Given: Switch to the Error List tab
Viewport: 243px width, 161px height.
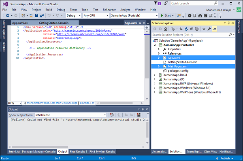Looking at the screenshot, I should click(x=14, y=152).
